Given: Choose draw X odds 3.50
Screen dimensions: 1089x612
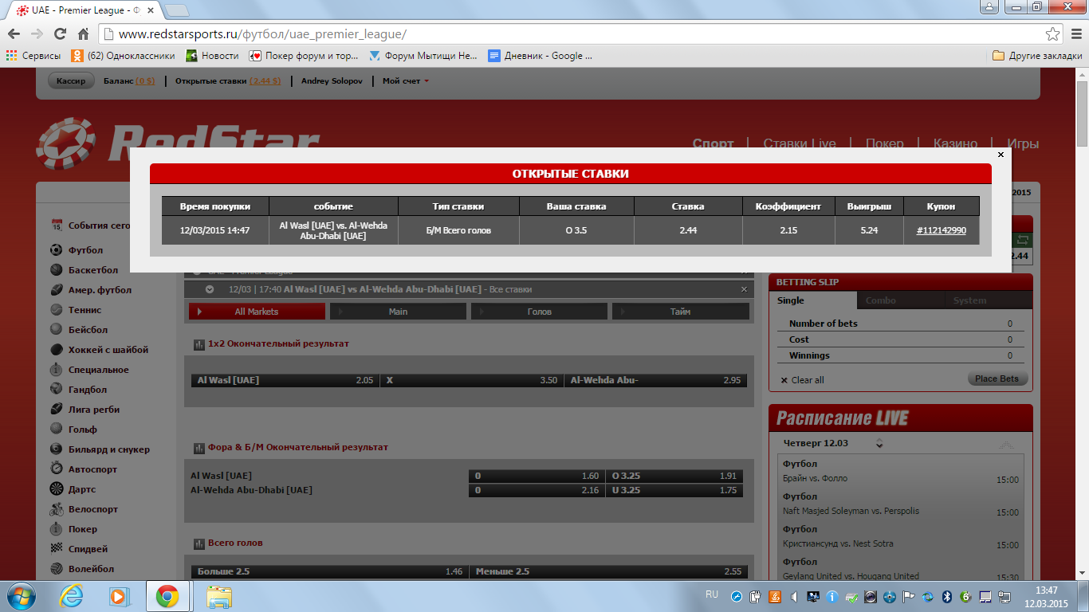Looking at the screenshot, I should pos(471,380).
